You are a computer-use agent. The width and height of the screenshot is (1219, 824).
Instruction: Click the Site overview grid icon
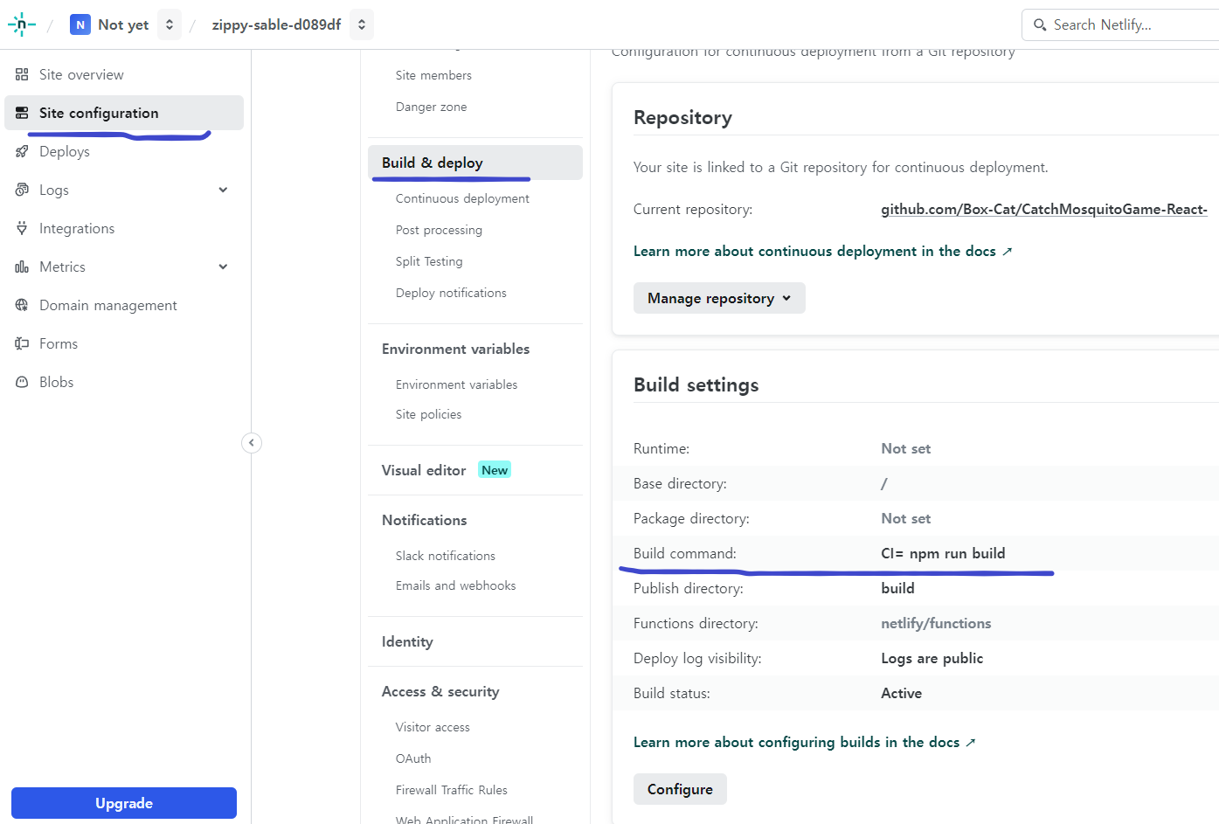22,74
